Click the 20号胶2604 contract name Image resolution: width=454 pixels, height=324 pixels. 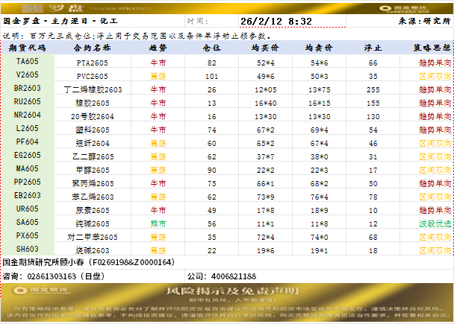tap(93, 117)
